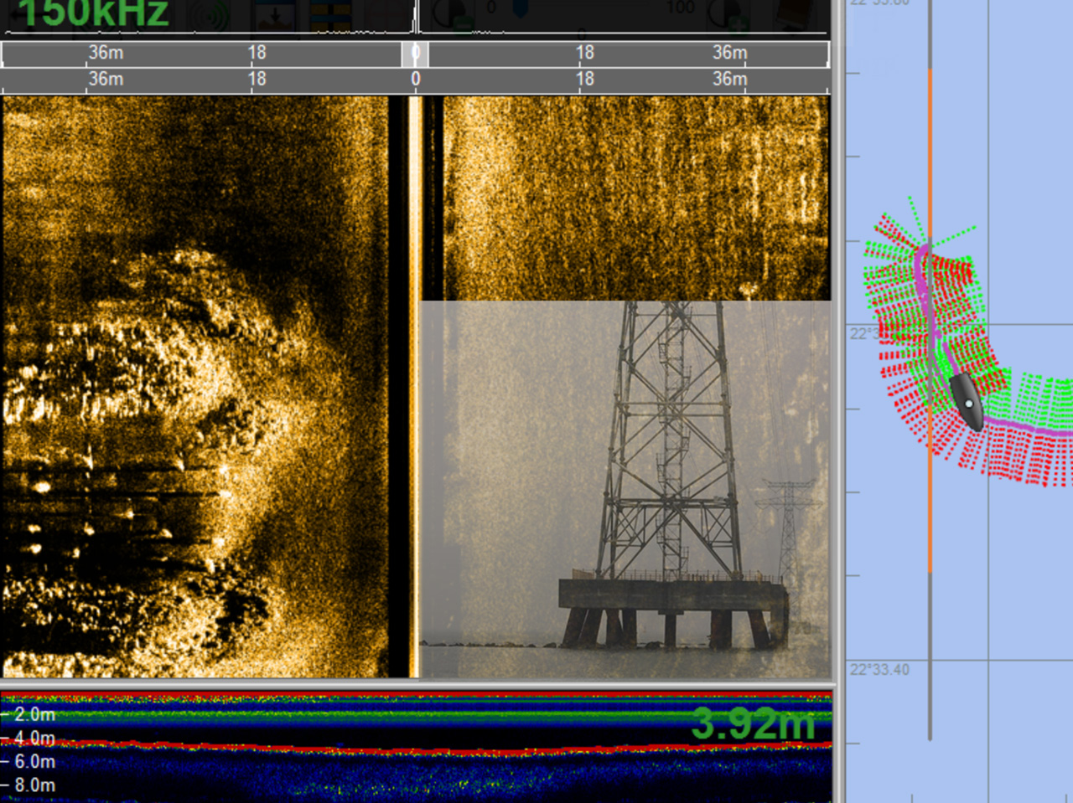The height and width of the screenshot is (803, 1073).
Task: Click the green sonar rings icon
Action: [209, 15]
